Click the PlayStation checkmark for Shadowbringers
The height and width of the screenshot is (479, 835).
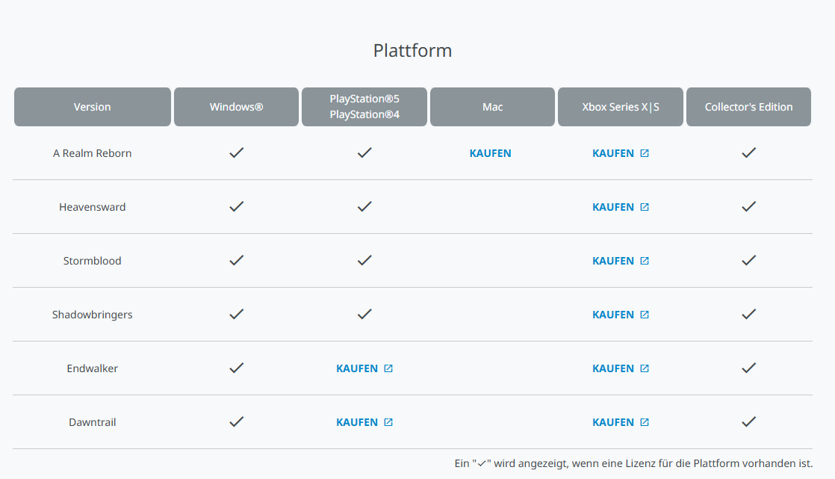coord(364,315)
